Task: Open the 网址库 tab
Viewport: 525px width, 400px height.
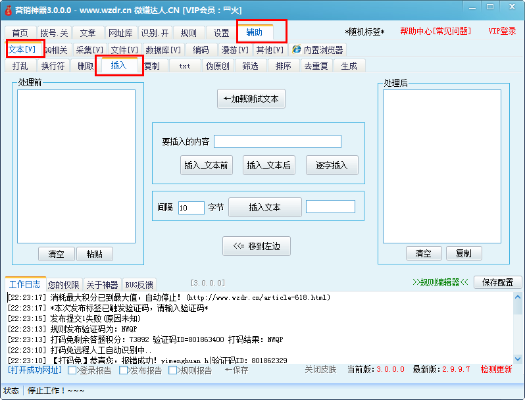Action: point(121,33)
